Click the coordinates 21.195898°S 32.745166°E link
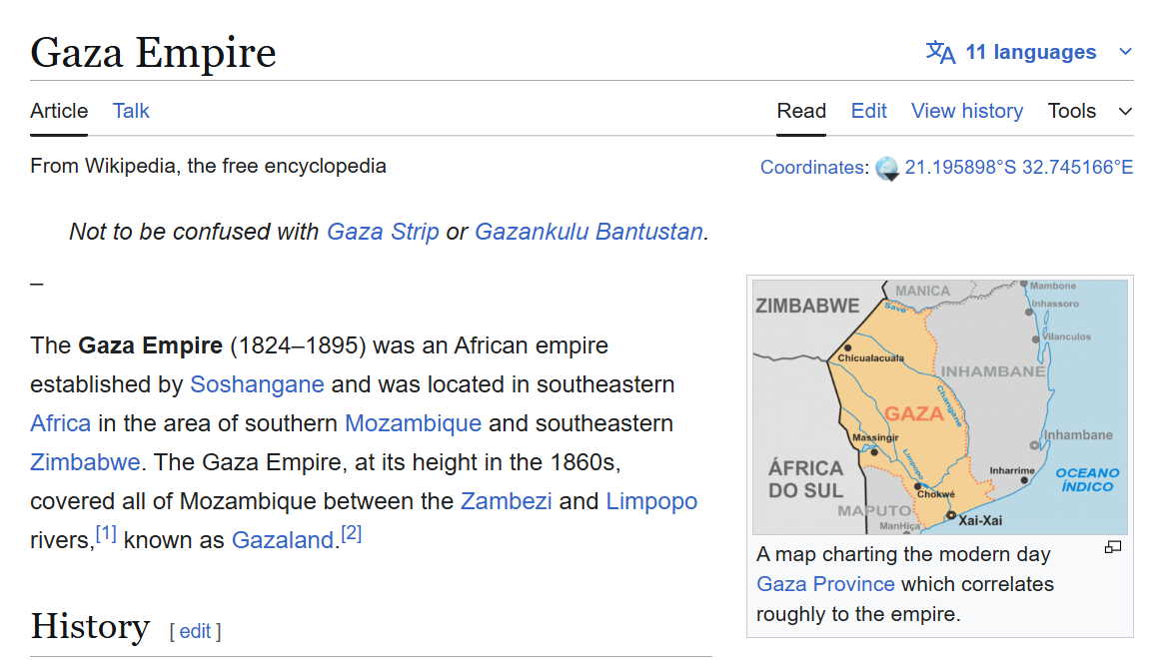The width and height of the screenshot is (1150, 660). click(x=1019, y=167)
